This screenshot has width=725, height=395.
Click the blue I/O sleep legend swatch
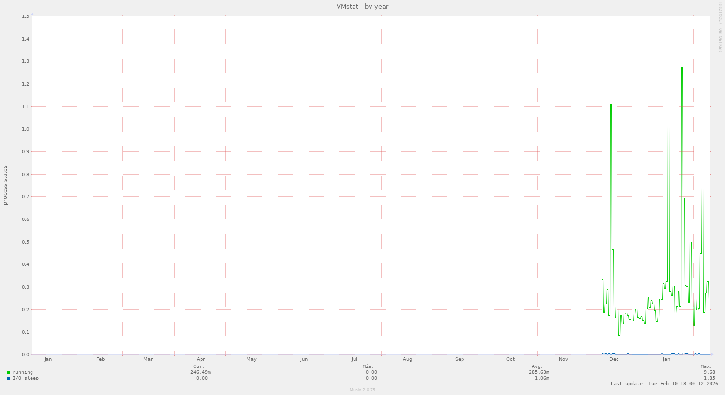point(8,378)
